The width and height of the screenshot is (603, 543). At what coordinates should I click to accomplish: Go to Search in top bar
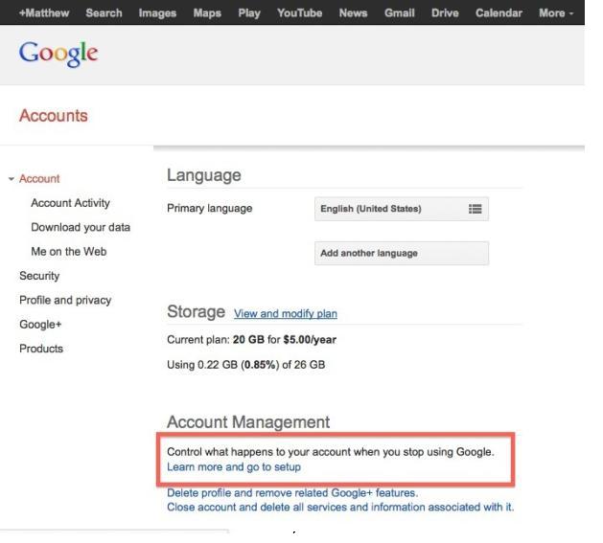point(104,13)
